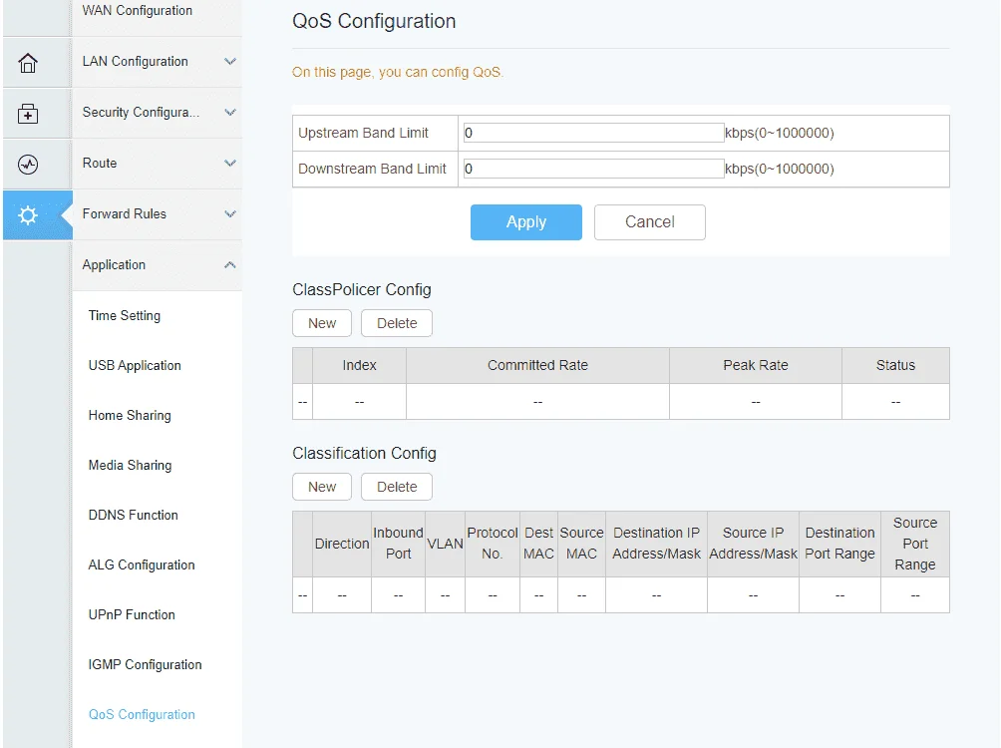Image resolution: width=1001 pixels, height=748 pixels.
Task: Open the Home icon in the sidebar
Action: pyautogui.click(x=28, y=63)
